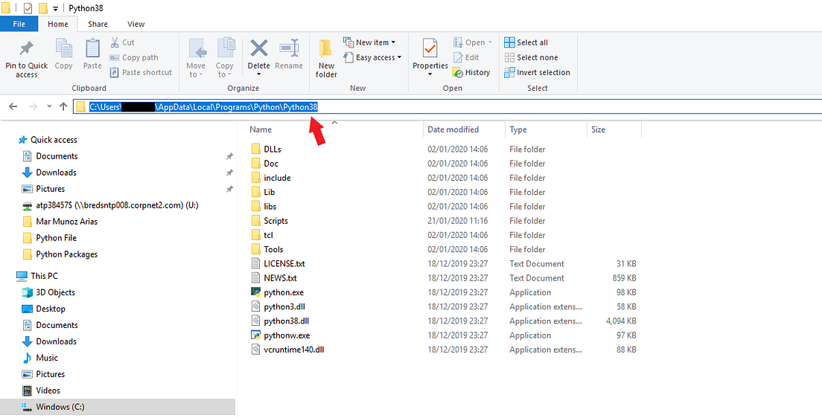Open the Open dropdown in ribbon

click(x=472, y=42)
